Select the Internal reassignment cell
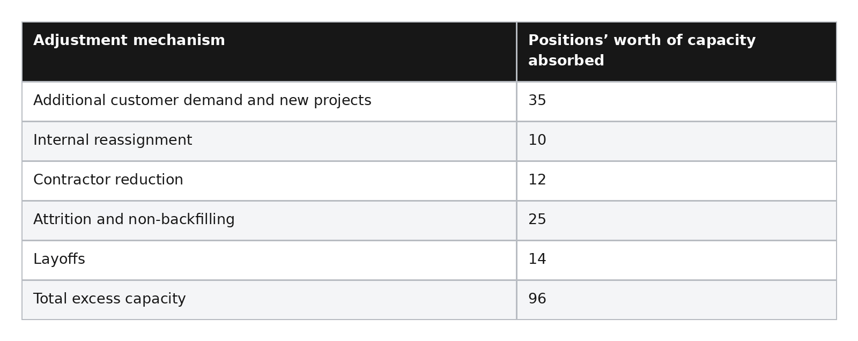The height and width of the screenshot is (341, 858). (x=269, y=141)
